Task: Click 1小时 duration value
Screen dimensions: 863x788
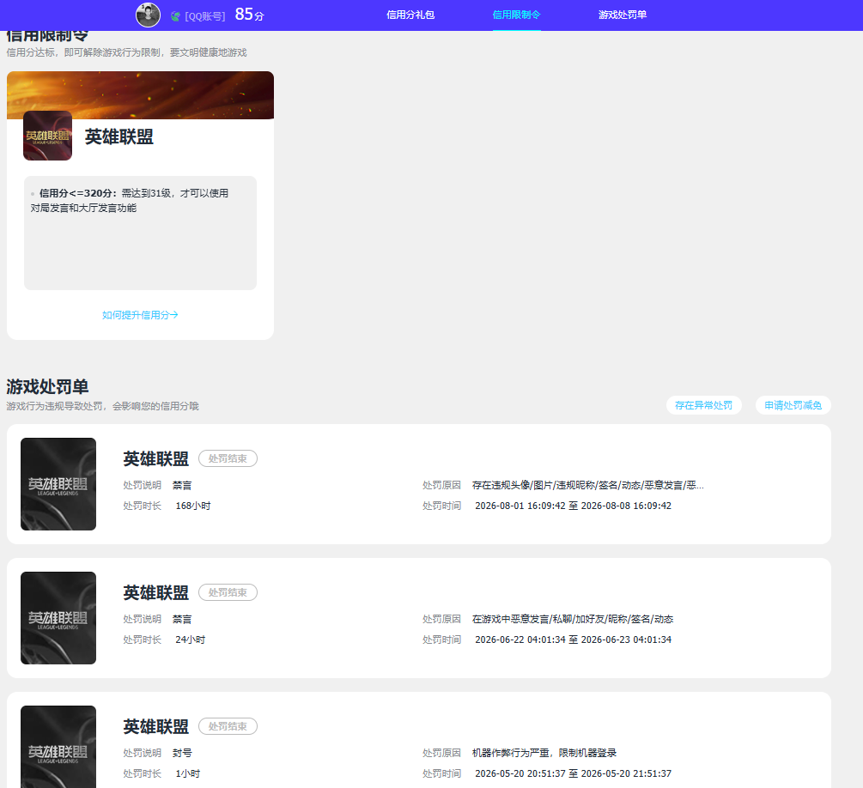Action: tap(188, 773)
